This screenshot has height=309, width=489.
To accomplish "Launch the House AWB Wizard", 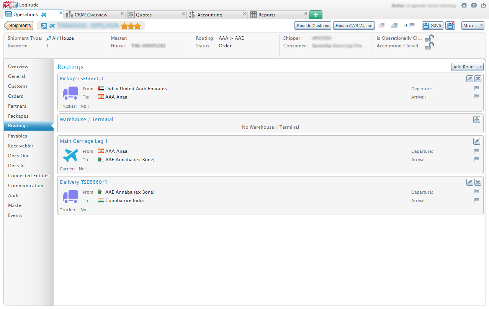I will click(x=353, y=25).
